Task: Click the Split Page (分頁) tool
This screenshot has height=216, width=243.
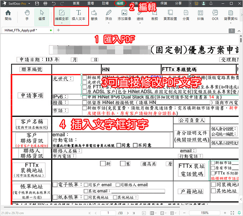Action: click(186, 15)
